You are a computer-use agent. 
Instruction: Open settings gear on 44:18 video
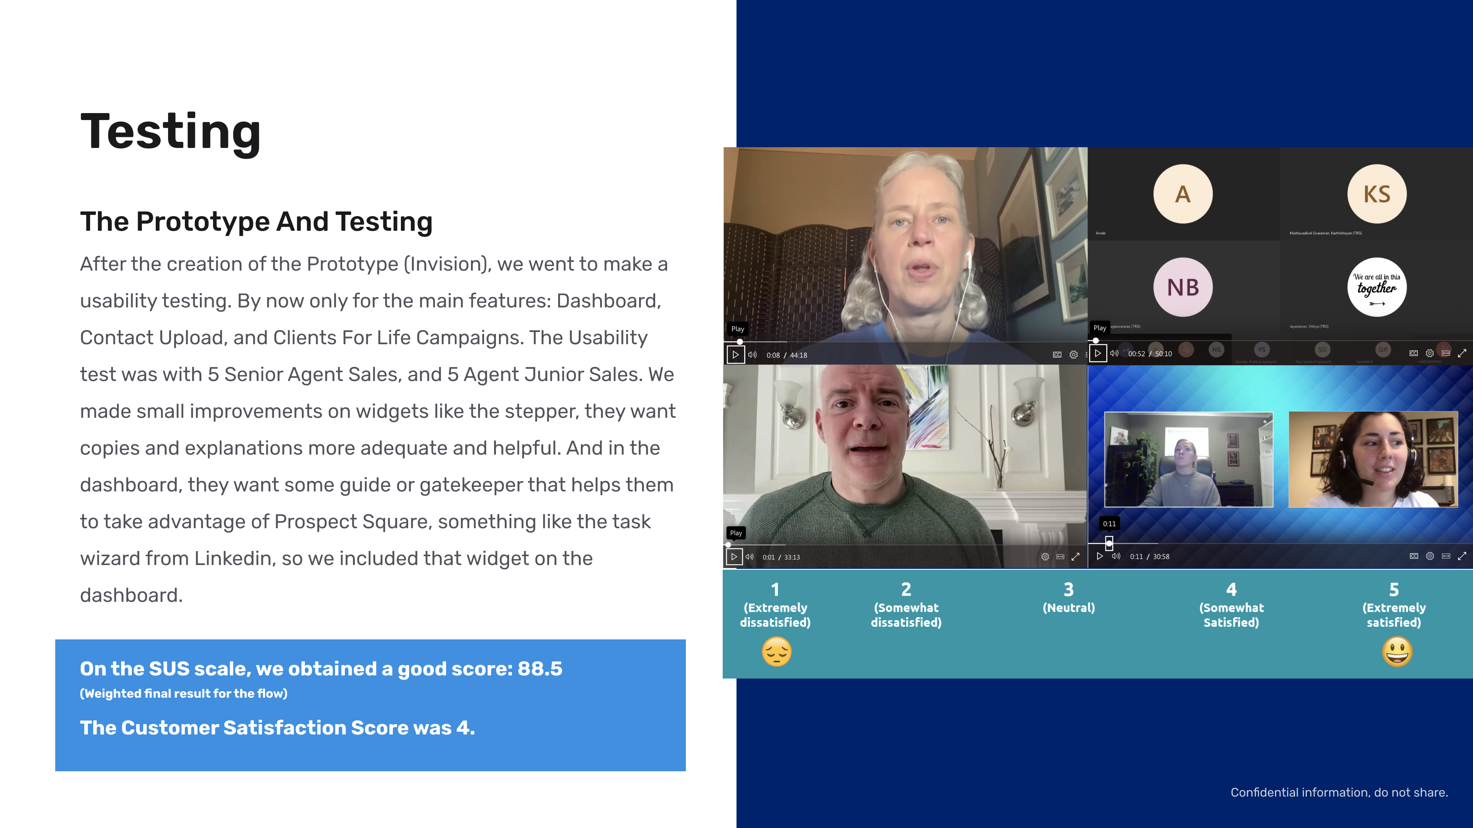[x=1073, y=355]
